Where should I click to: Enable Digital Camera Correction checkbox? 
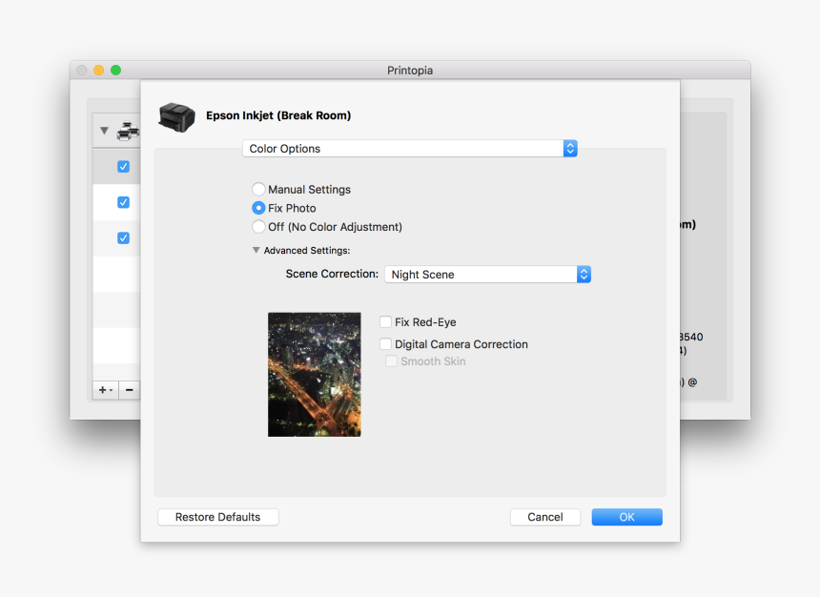tap(386, 344)
